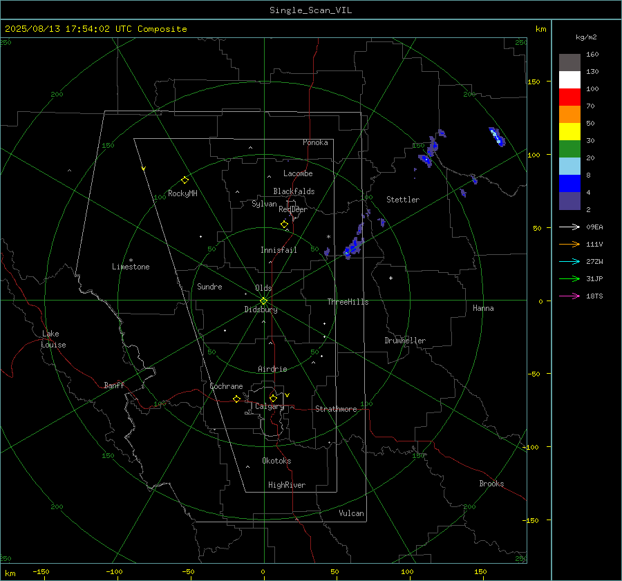Viewport: 622px width, 581px height.
Task: Click the Sylvan label
Action: (x=264, y=204)
